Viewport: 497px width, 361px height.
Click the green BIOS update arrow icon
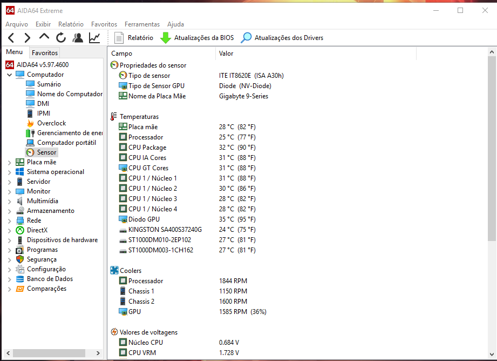166,38
